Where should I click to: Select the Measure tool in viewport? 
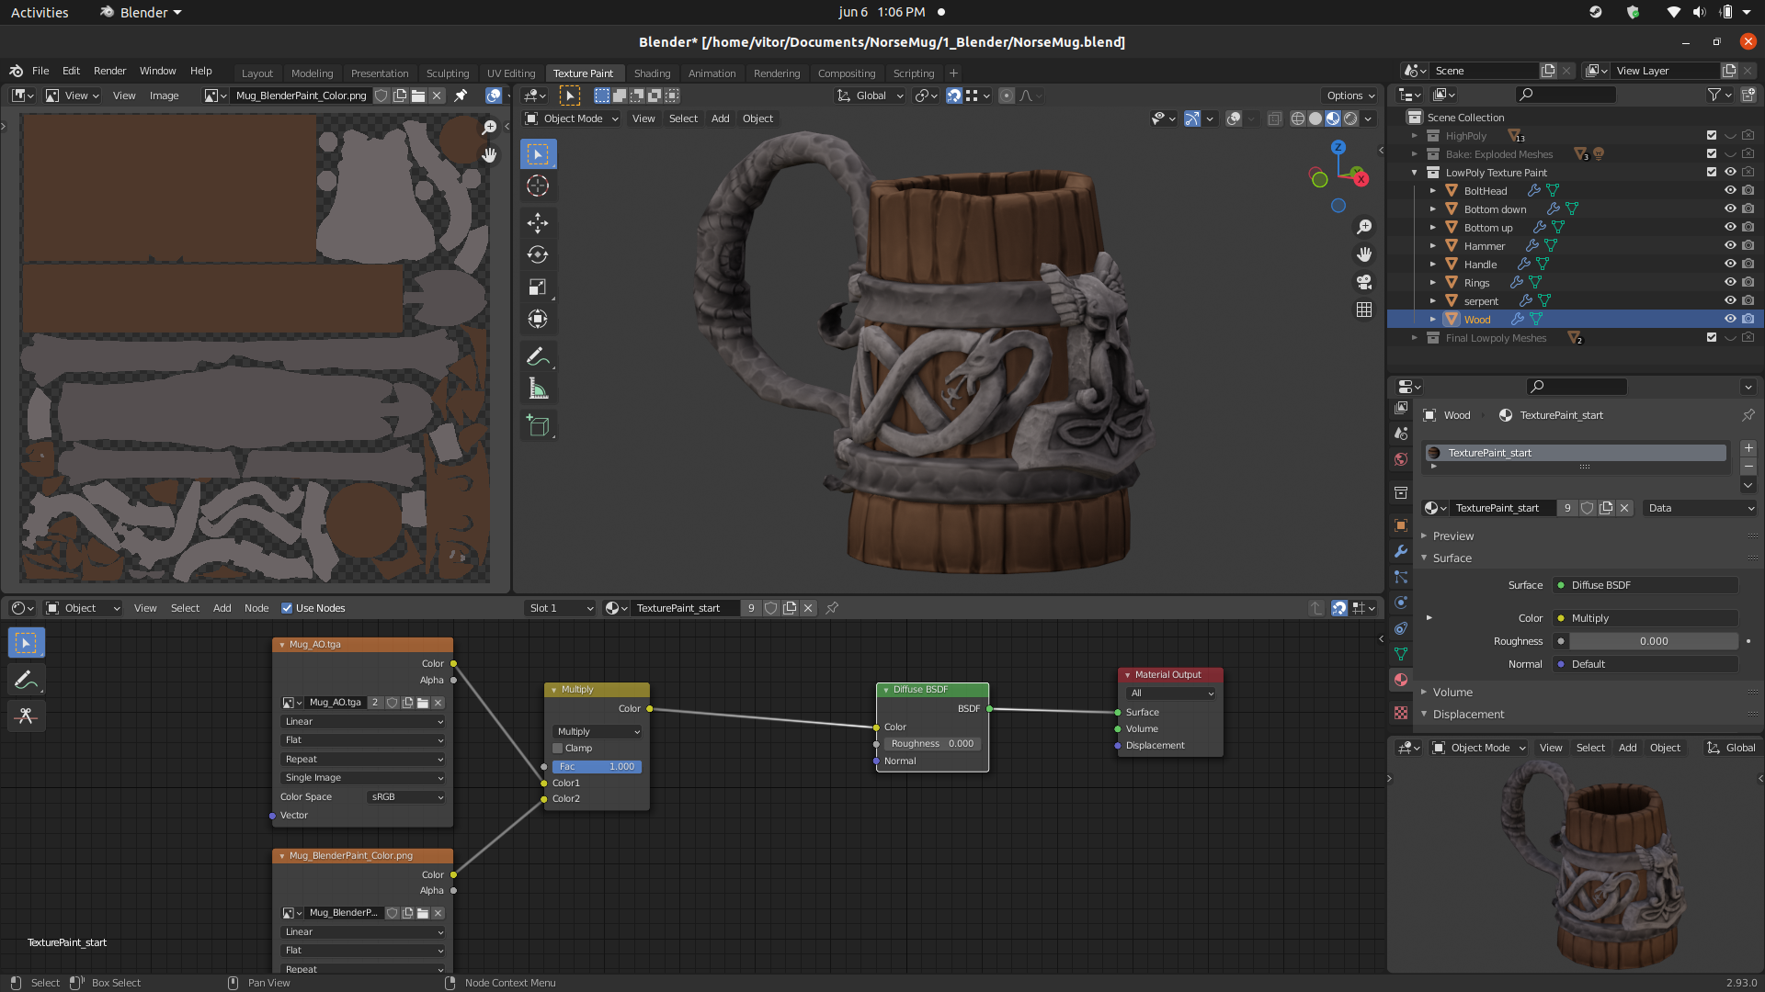538,389
